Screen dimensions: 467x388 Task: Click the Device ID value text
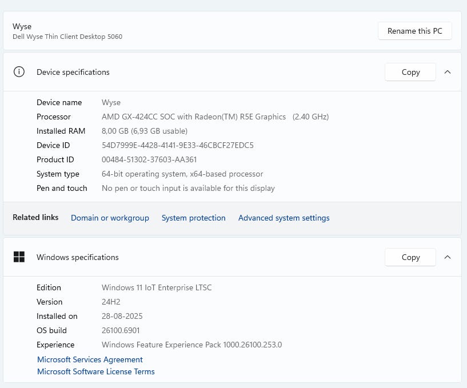click(177, 145)
